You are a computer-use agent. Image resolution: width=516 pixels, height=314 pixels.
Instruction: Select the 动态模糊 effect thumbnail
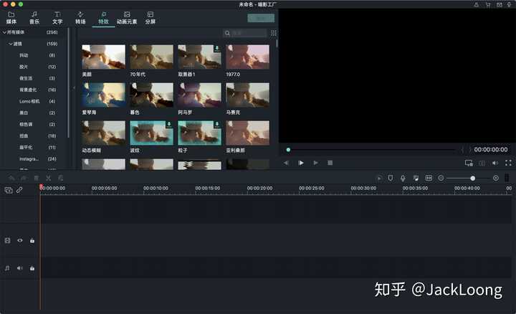coord(103,133)
